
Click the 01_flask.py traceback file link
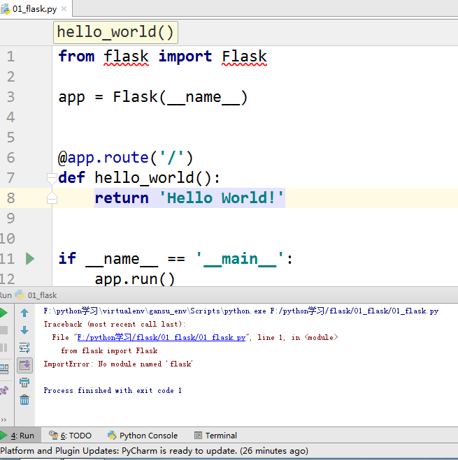point(161,337)
